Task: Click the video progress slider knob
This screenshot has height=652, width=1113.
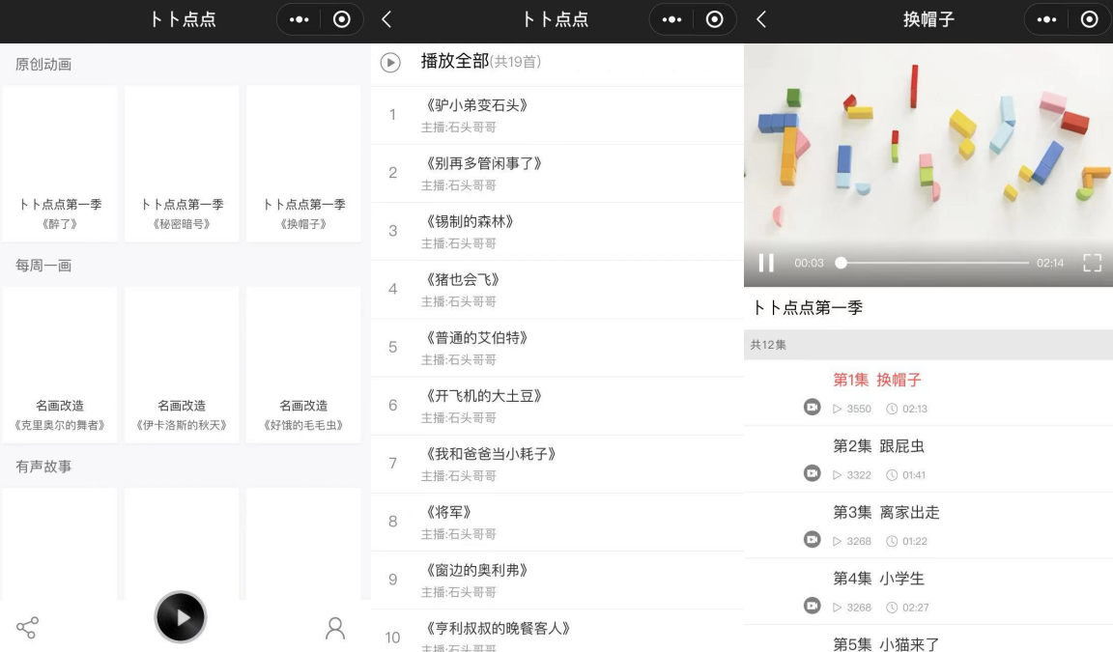Action: pyautogui.click(x=841, y=263)
